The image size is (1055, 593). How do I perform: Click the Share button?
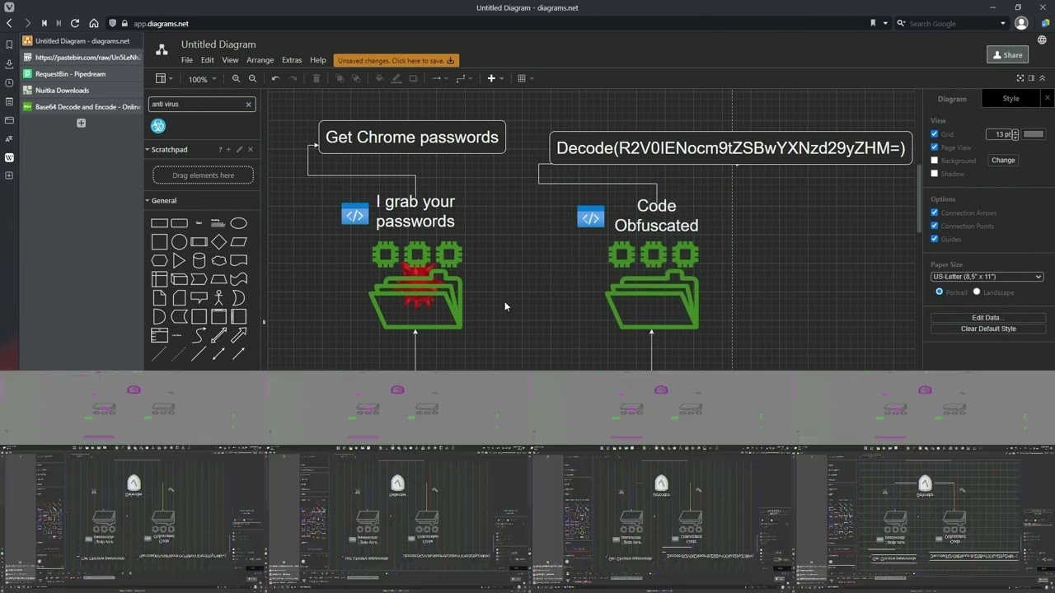[x=1007, y=55]
